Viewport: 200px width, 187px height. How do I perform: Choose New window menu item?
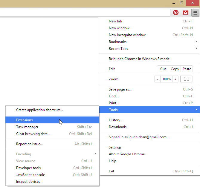tap(149, 28)
